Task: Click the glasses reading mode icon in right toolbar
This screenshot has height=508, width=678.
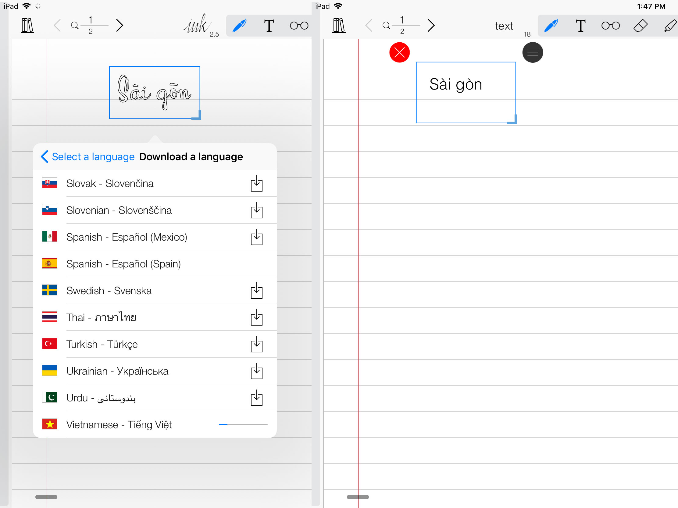Action: point(610,25)
